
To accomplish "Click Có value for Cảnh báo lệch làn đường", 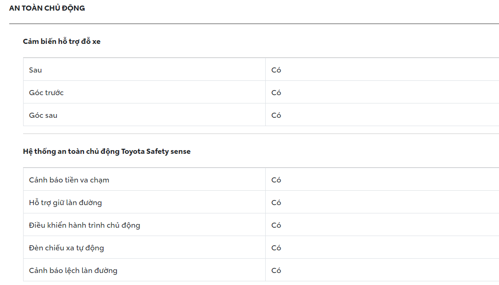I will pyautogui.click(x=276, y=271).
